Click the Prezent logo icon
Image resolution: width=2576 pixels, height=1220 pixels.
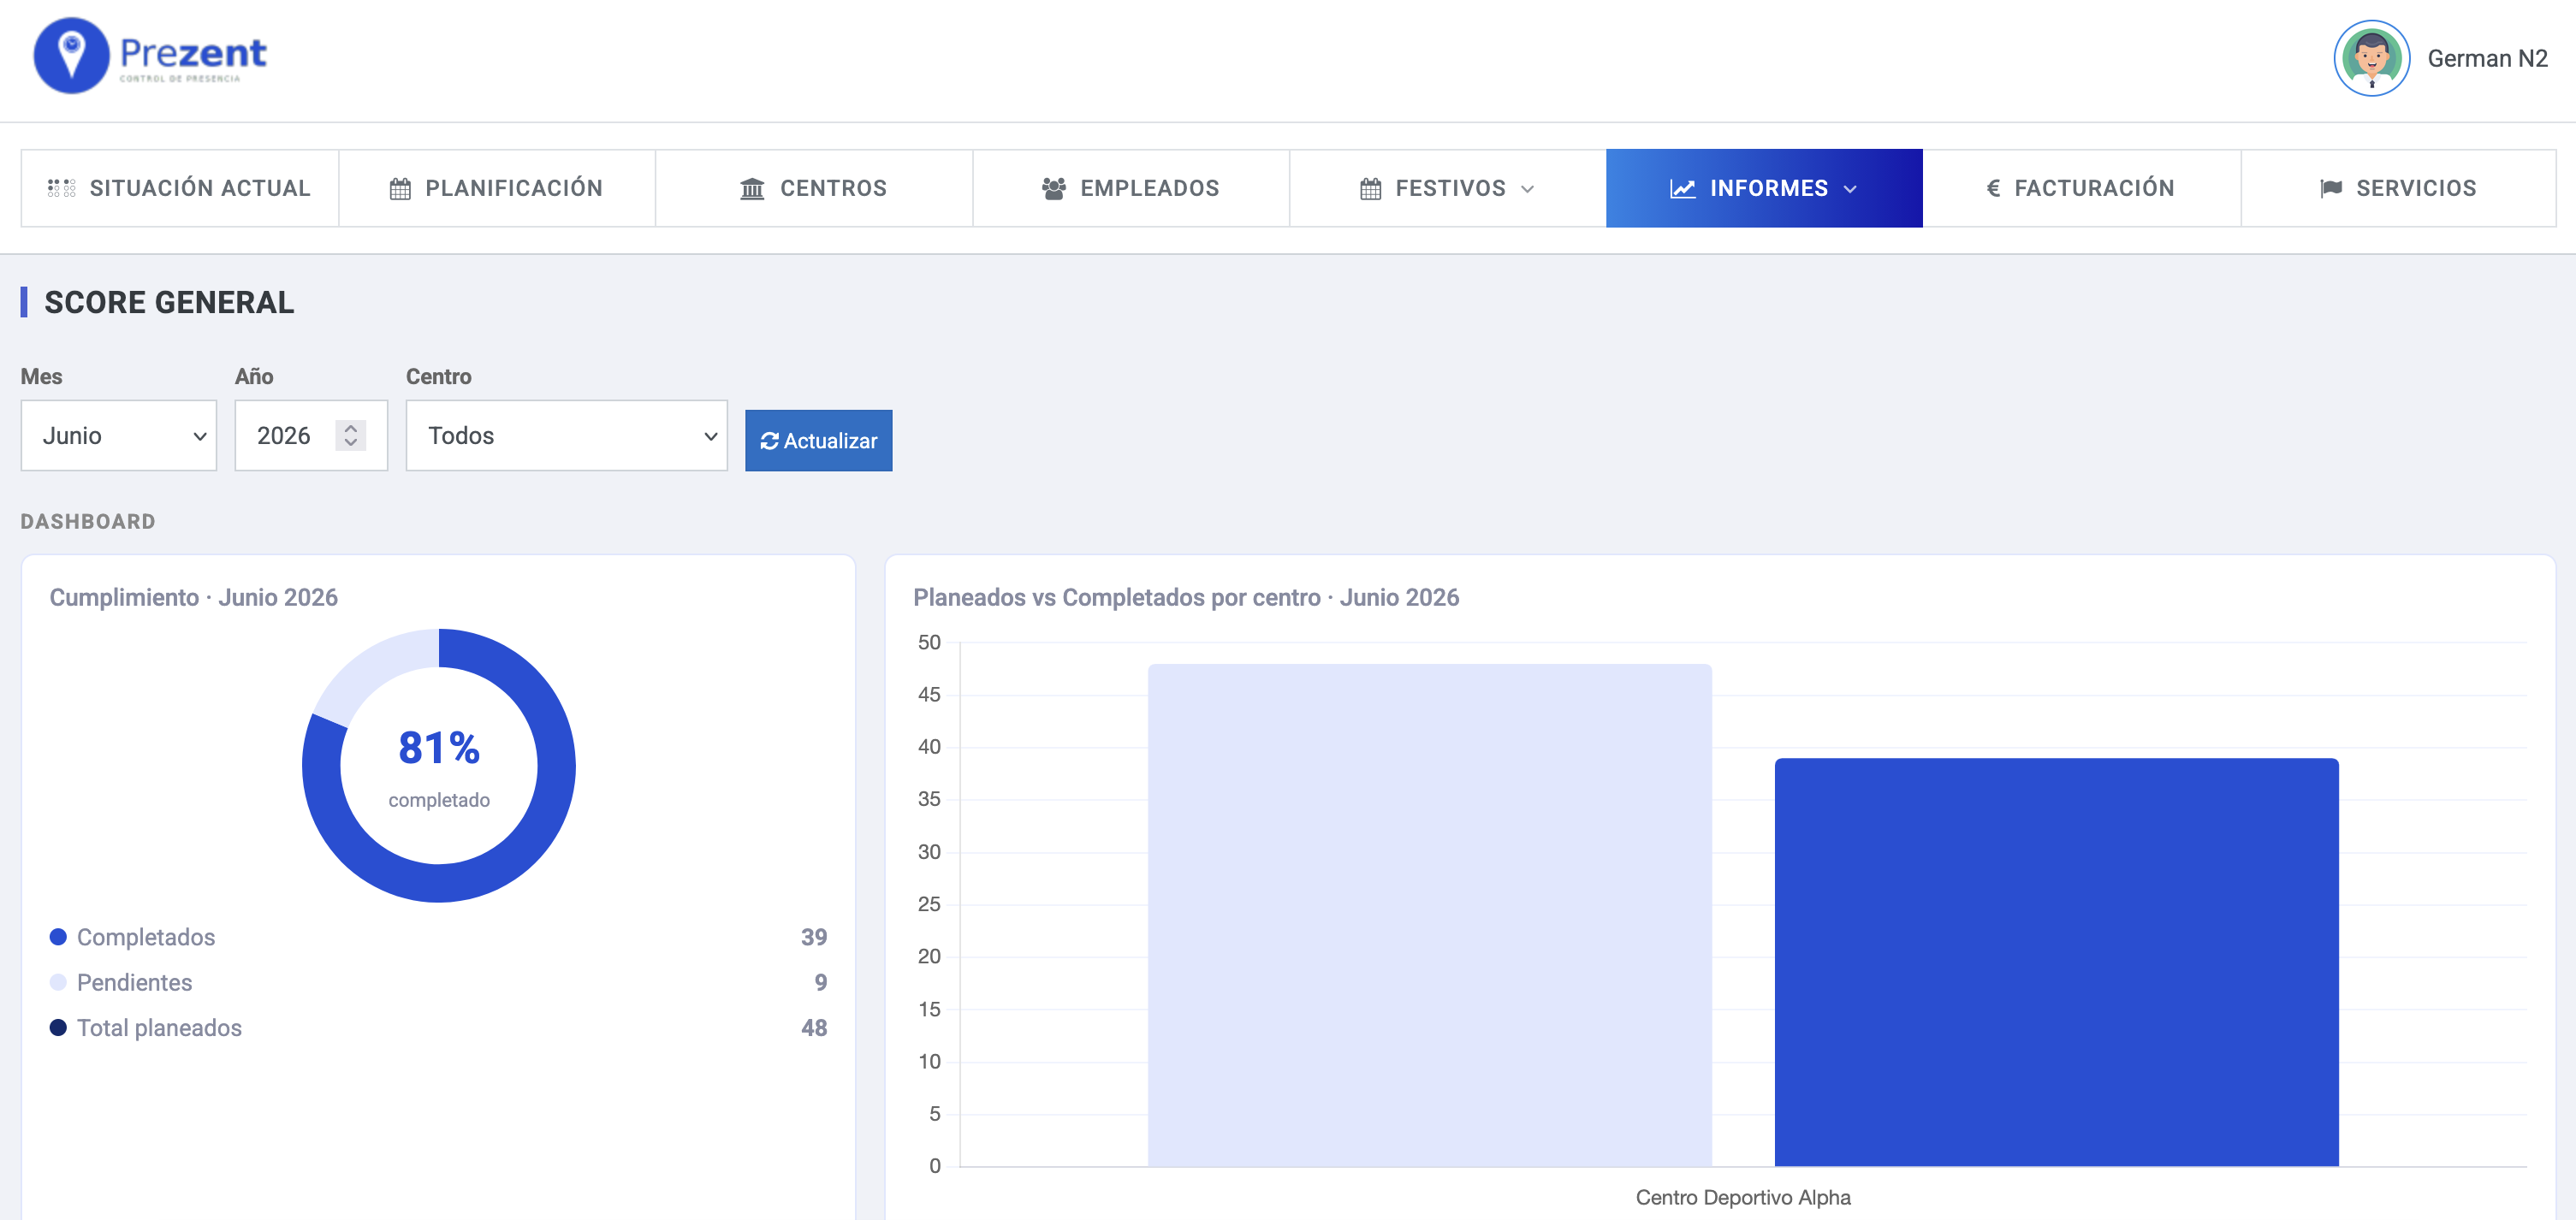pos(71,56)
